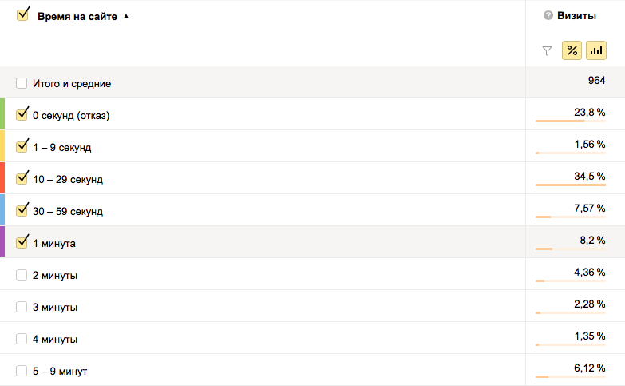Toggle the bar chart display icon

(596, 50)
